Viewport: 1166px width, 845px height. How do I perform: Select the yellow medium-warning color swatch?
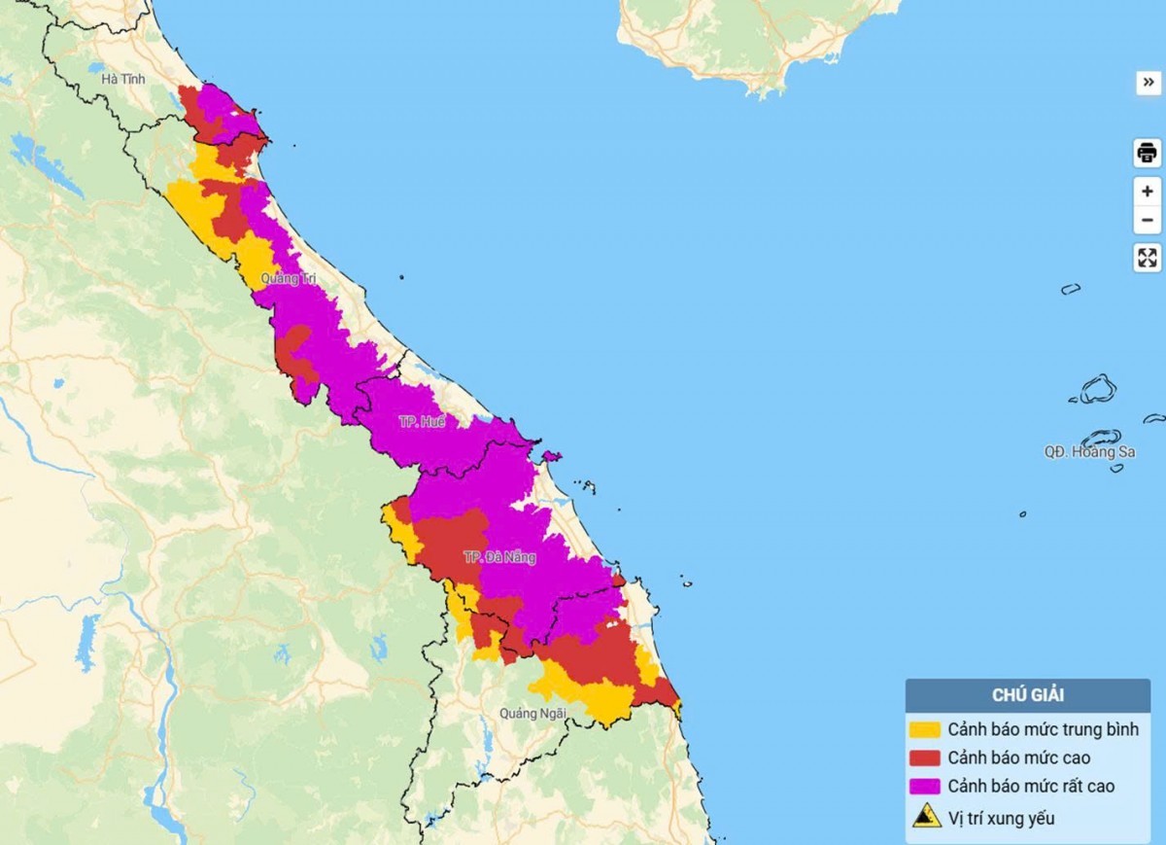click(x=925, y=729)
